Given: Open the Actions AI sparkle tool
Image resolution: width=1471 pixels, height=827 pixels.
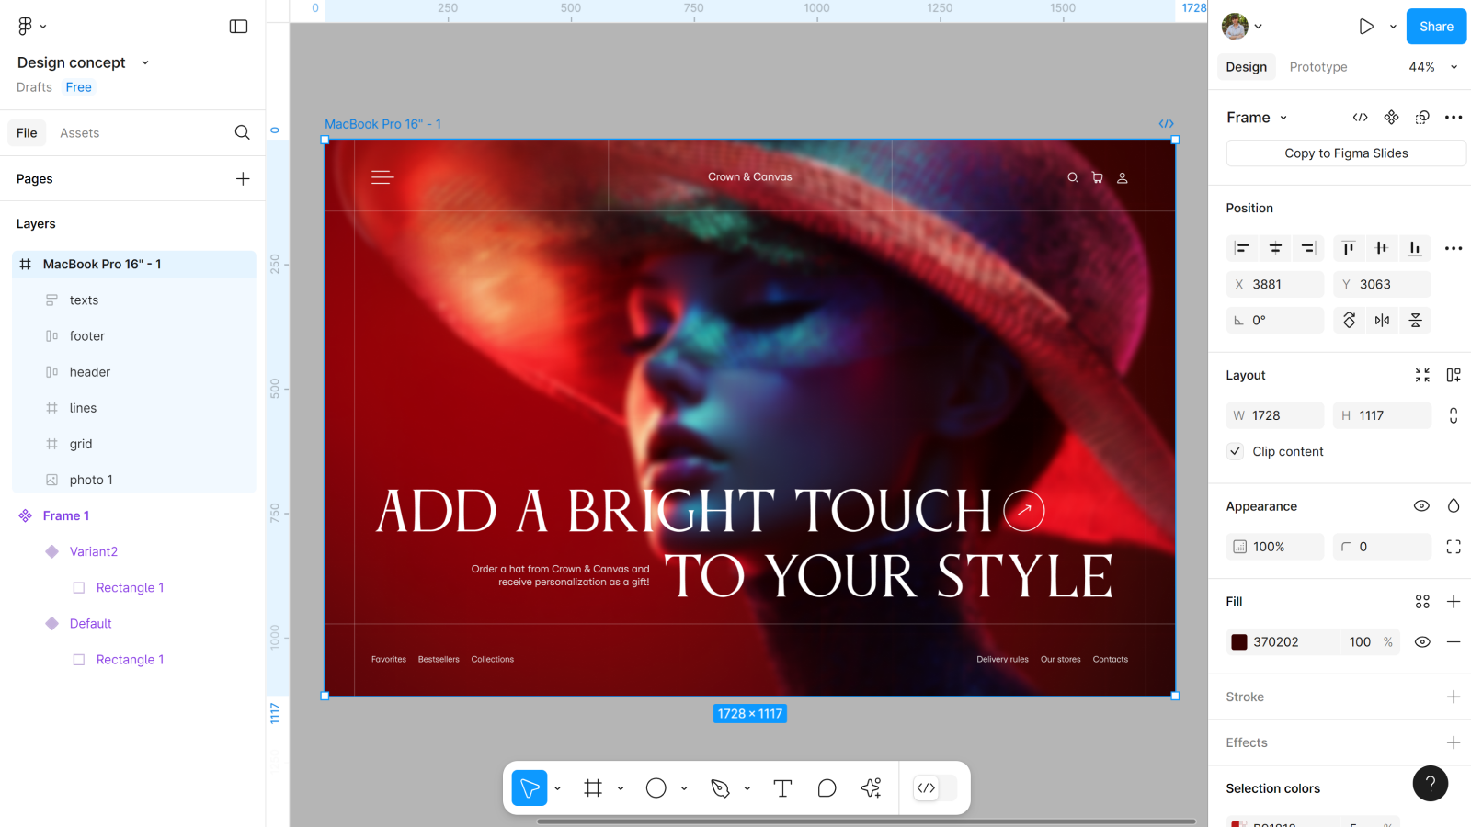Looking at the screenshot, I should click(871, 788).
